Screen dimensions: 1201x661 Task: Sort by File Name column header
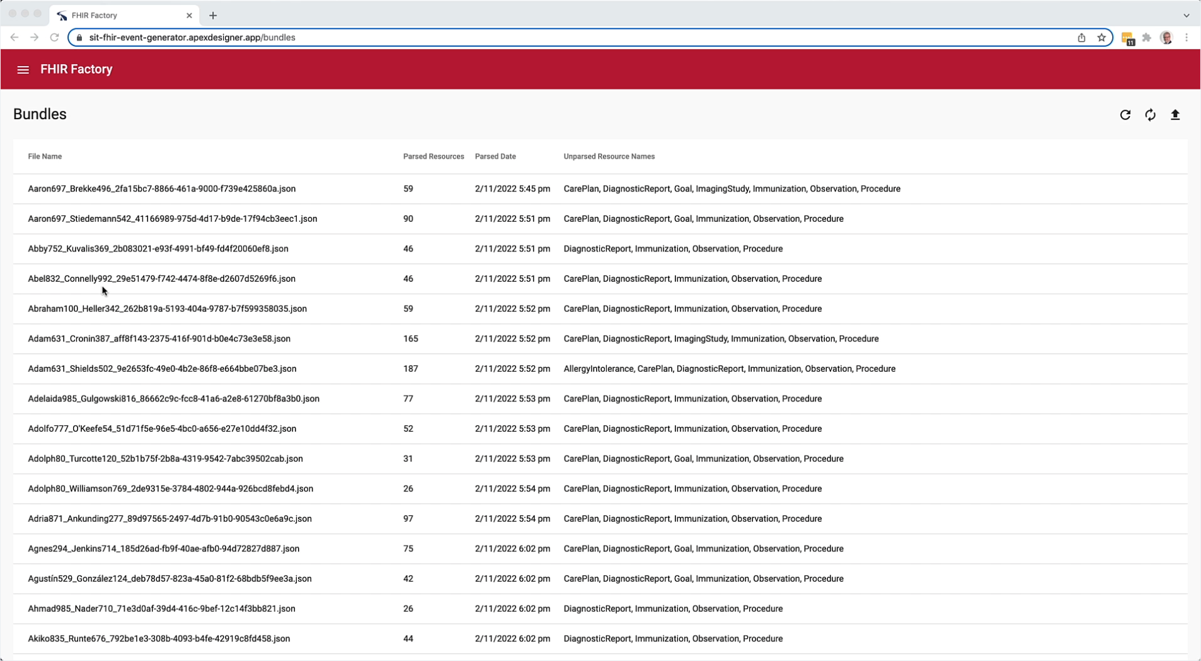(x=45, y=156)
